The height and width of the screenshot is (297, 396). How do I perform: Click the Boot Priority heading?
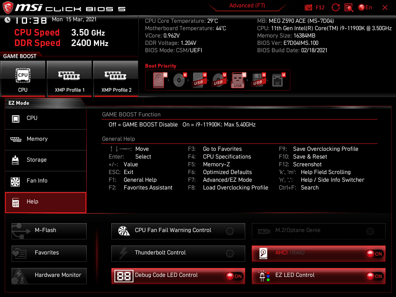coord(160,66)
